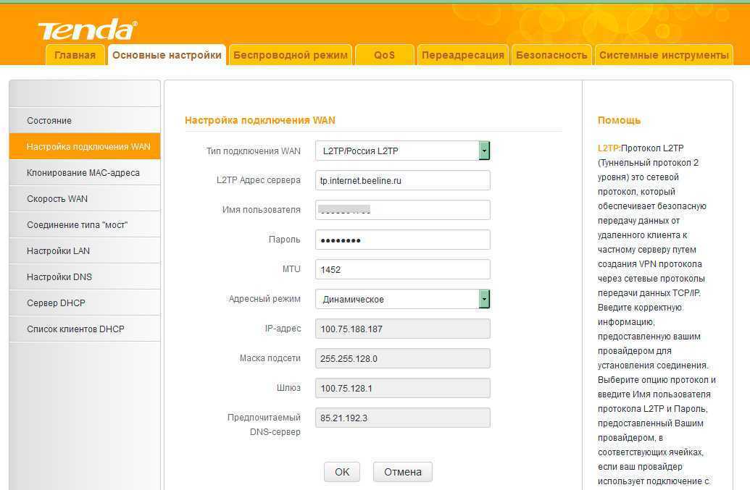Viewport: 750px width, 490px height.
Task: Click the Пароль password field
Action: [x=403, y=240]
